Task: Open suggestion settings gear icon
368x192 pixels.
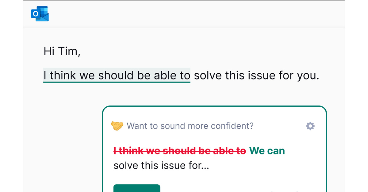Action: (310, 126)
